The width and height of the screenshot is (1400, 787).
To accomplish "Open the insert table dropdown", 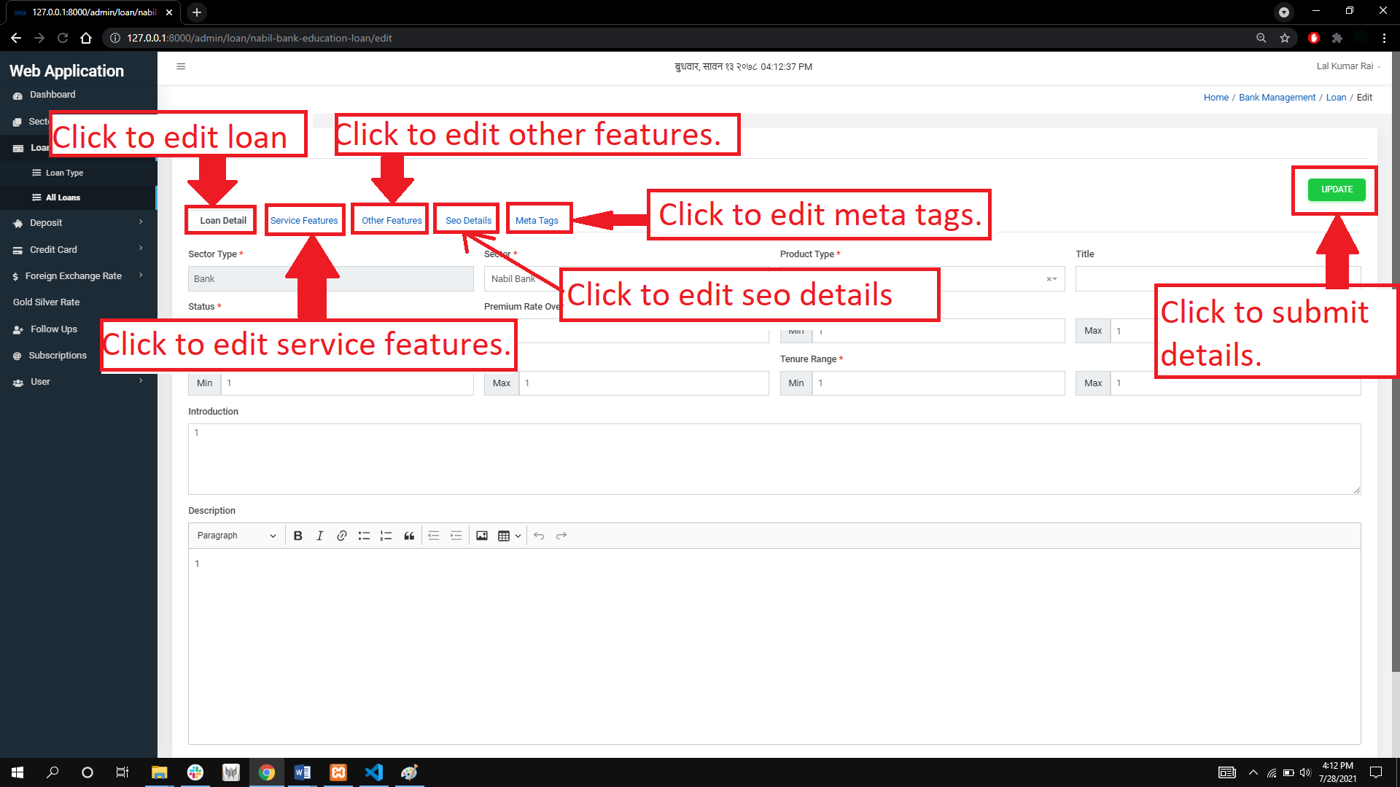I will 509,536.
